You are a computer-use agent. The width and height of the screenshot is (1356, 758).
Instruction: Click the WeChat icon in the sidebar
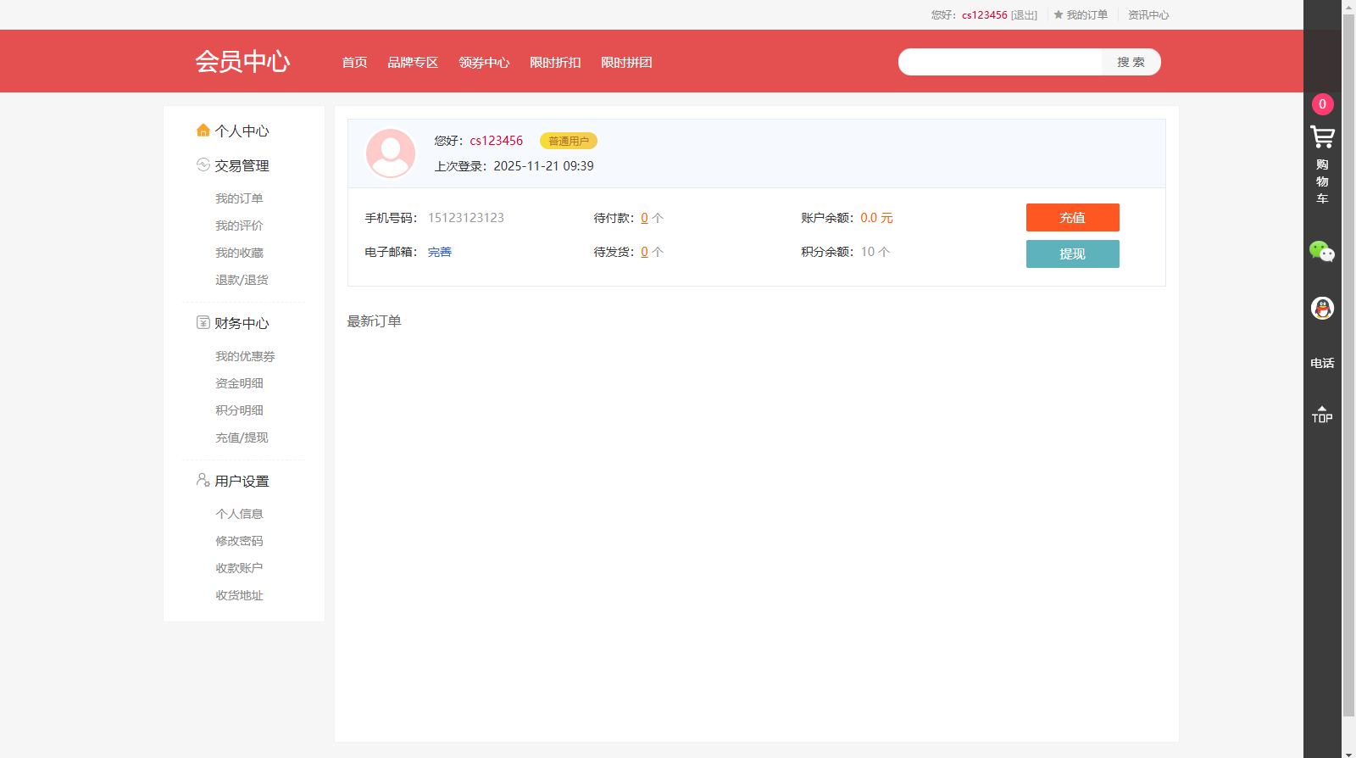tap(1322, 251)
